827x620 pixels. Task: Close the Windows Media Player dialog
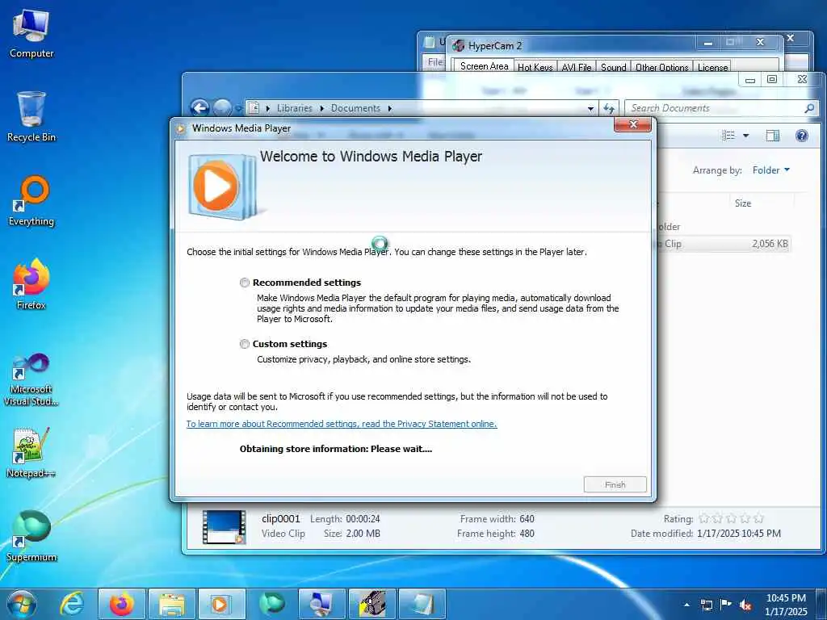(633, 124)
